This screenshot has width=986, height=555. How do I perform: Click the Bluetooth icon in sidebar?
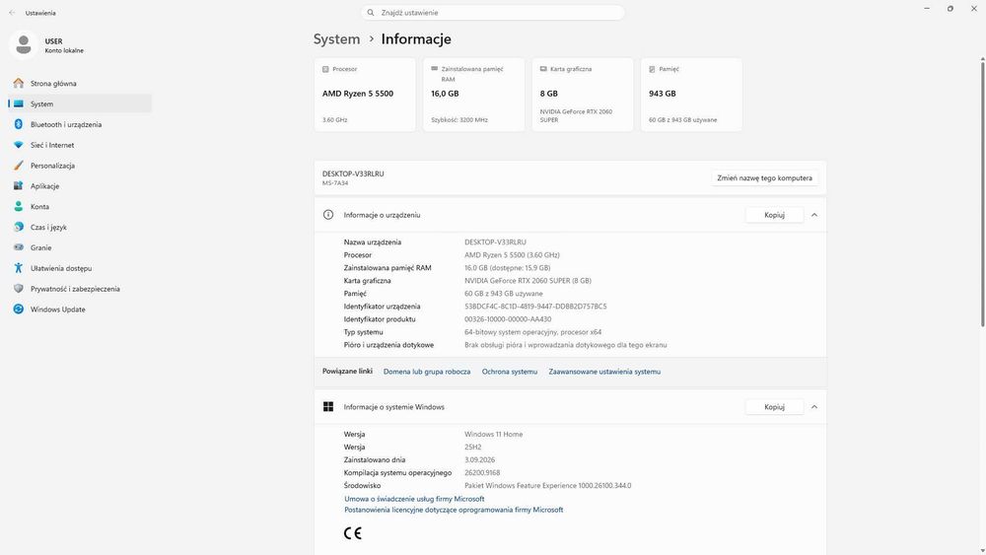point(18,124)
